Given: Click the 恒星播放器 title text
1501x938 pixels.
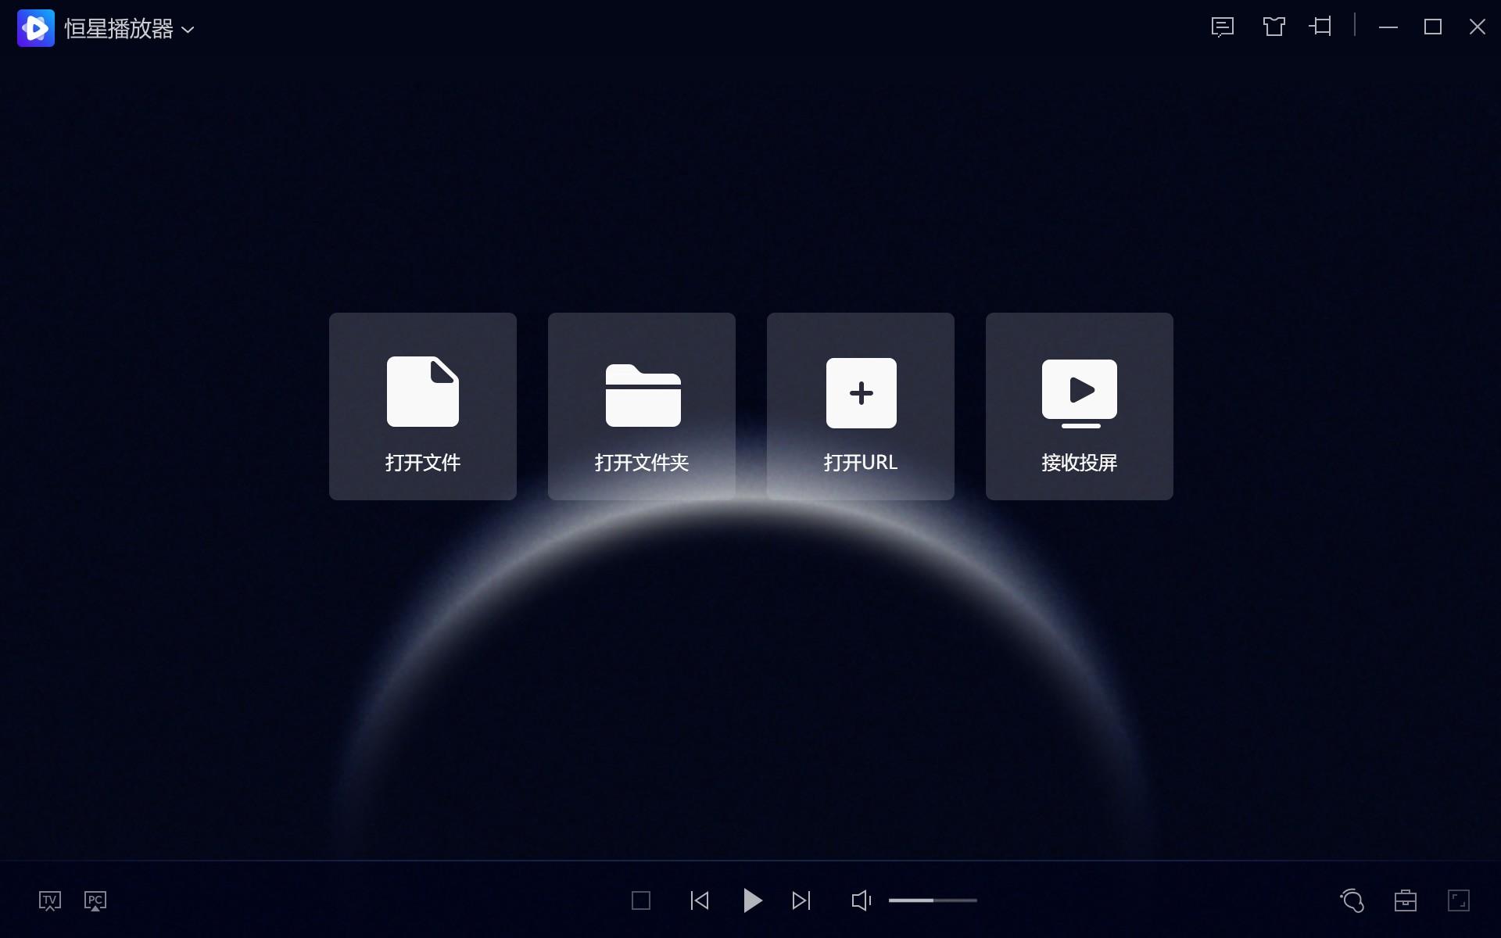Looking at the screenshot, I should point(119,29).
